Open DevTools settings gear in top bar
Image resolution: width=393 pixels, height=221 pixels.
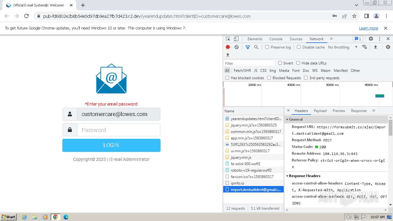point(371,39)
